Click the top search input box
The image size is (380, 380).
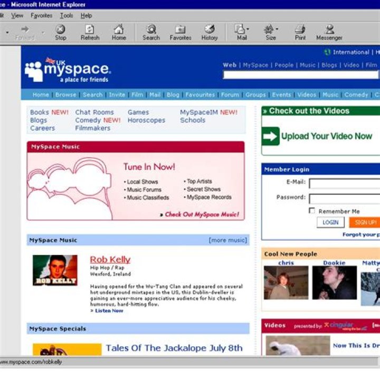coord(300,74)
